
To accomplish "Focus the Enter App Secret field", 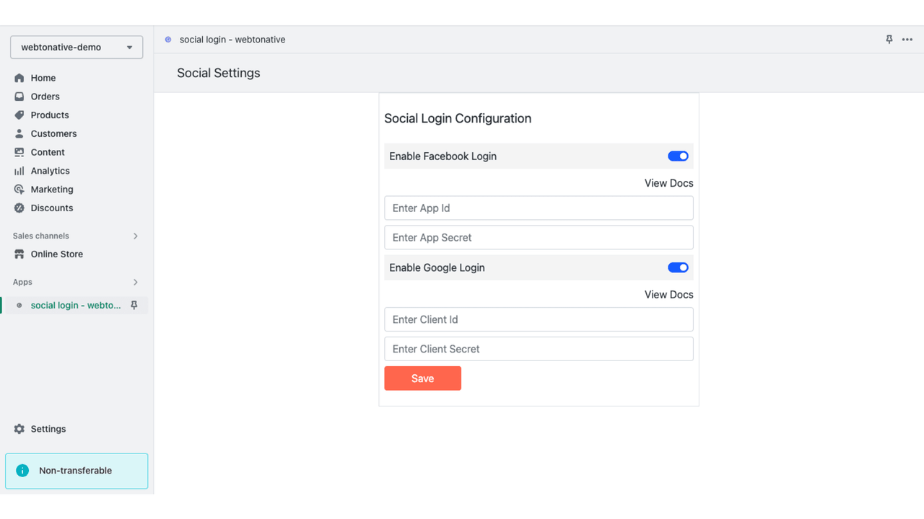I will 539,238.
